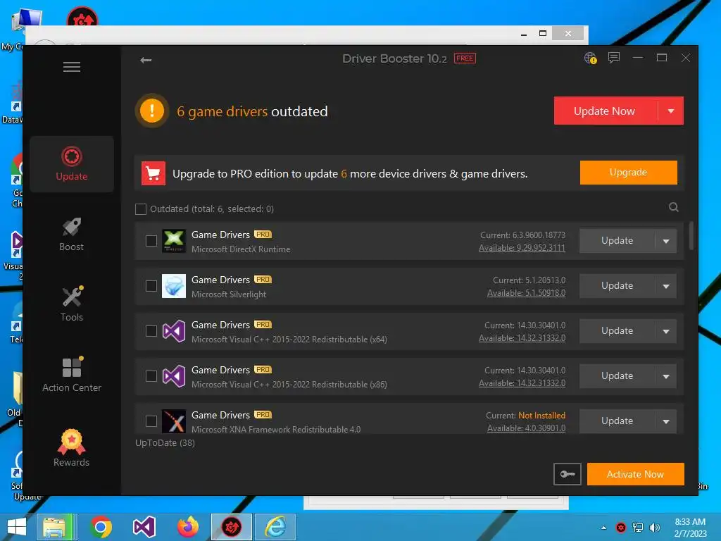Check the Microsoft Silverlight checkbox
This screenshot has height=541, width=721.
(151, 286)
